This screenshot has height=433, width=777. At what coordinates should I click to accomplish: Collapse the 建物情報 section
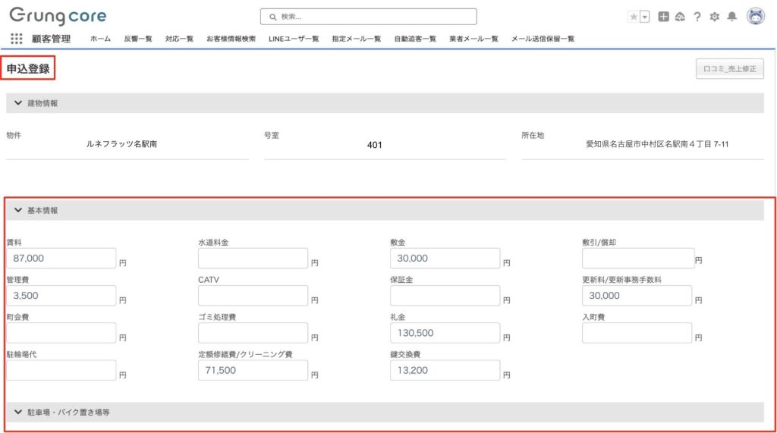(18, 103)
